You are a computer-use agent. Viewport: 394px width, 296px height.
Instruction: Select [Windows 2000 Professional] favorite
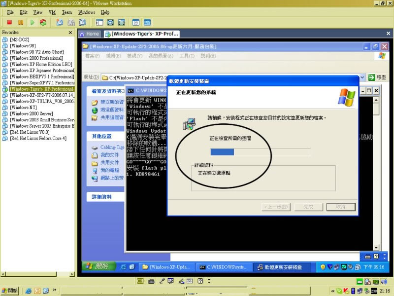pos(36,58)
